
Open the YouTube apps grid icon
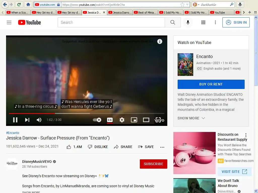203,22
